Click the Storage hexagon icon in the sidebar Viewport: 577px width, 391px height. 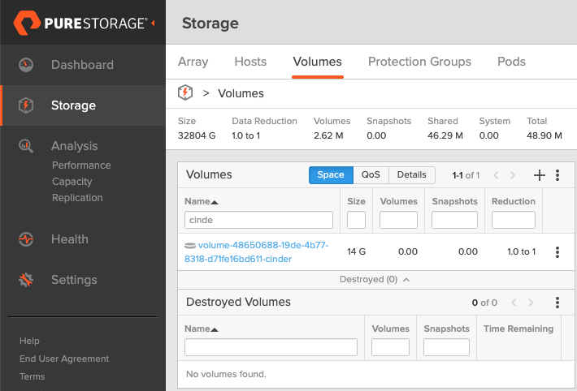pyautogui.click(x=26, y=105)
